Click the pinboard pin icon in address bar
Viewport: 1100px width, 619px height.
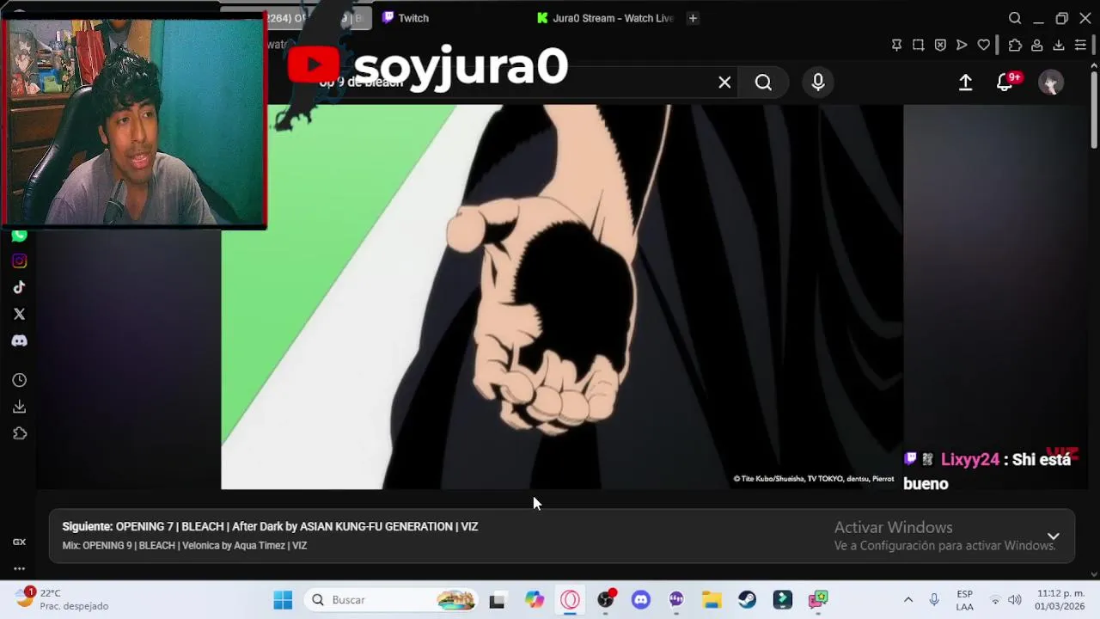pos(896,45)
